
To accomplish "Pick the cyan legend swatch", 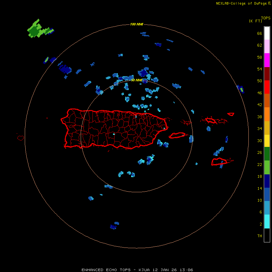I will point(267,222).
